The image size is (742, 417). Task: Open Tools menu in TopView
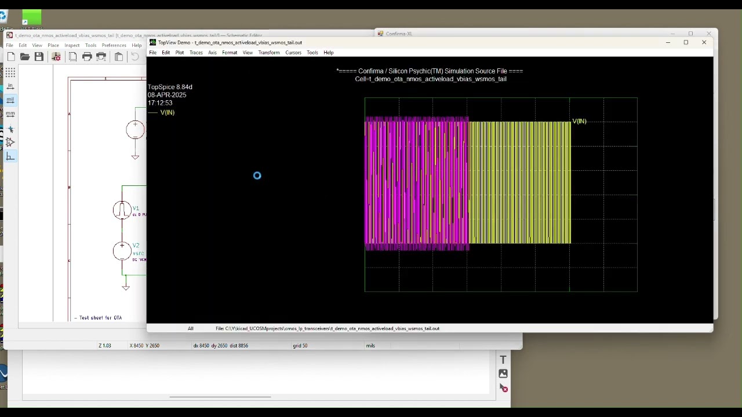312,53
